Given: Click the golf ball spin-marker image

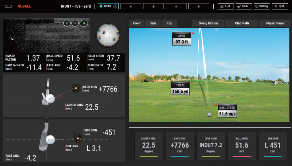Looking at the screenshot, I should 107,35.
